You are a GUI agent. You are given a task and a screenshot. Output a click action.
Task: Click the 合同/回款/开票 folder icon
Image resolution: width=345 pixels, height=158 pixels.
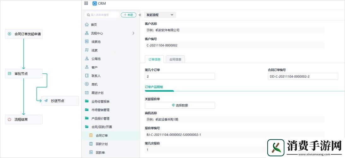[87, 127]
